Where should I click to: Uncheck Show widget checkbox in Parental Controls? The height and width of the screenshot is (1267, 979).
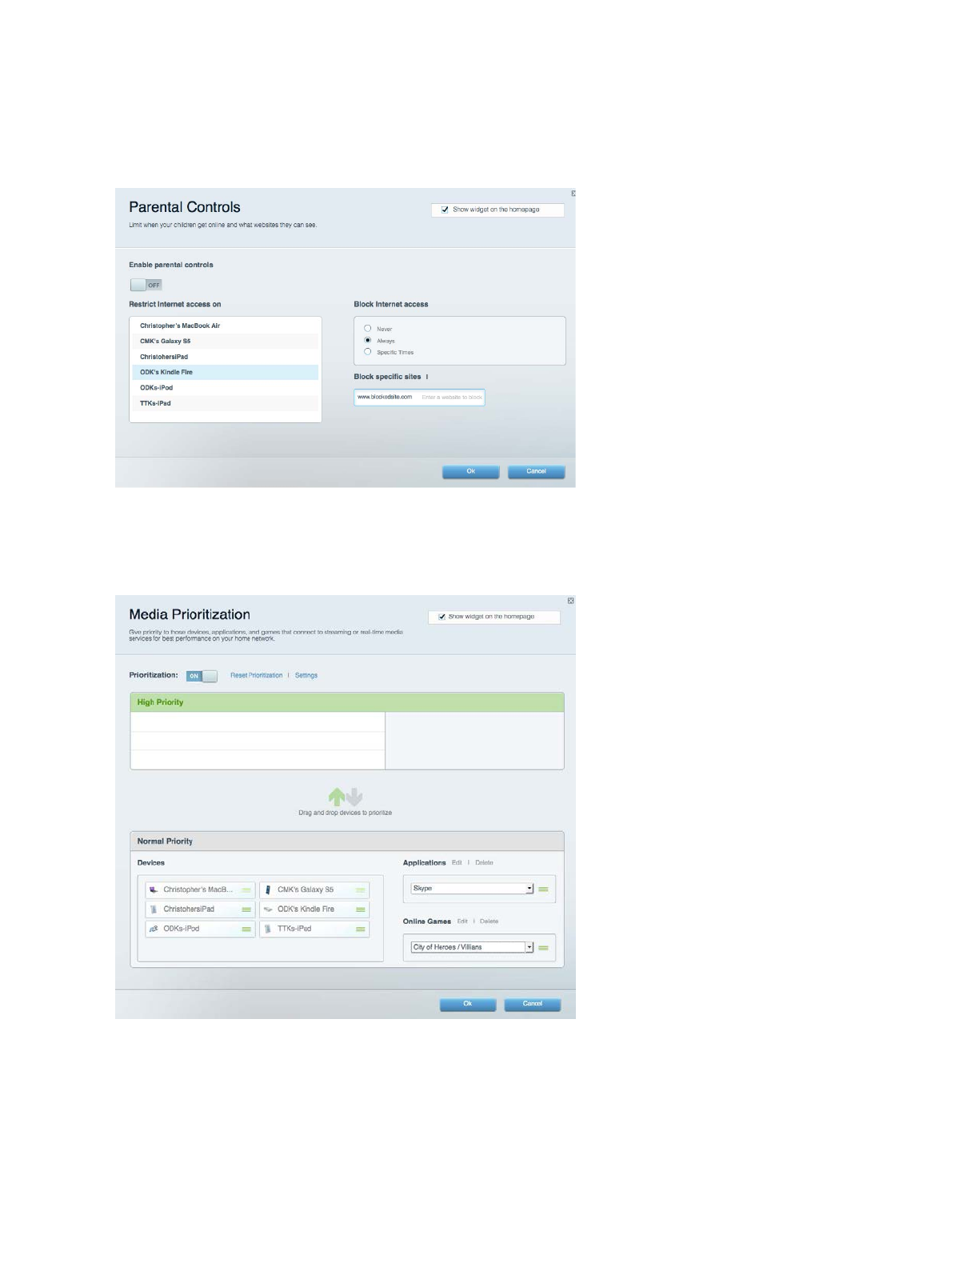tap(445, 210)
